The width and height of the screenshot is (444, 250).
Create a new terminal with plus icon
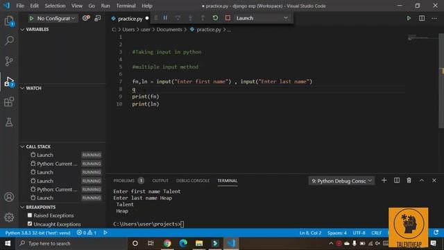[384, 181]
